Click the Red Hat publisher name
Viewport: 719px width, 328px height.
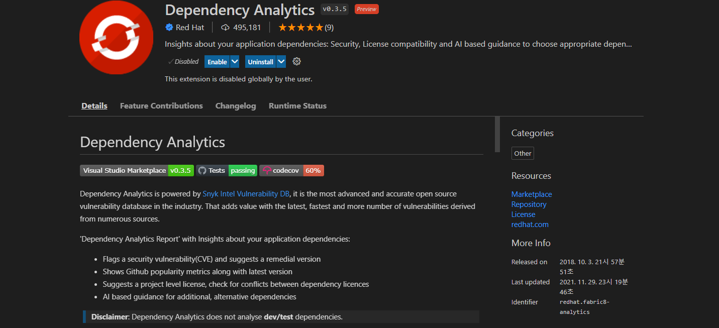[x=190, y=27]
